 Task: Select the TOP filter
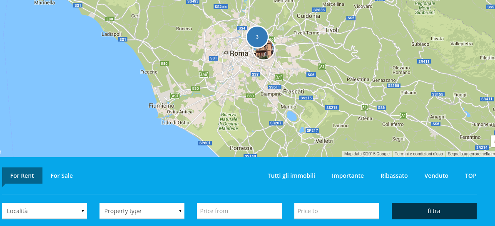(471, 176)
